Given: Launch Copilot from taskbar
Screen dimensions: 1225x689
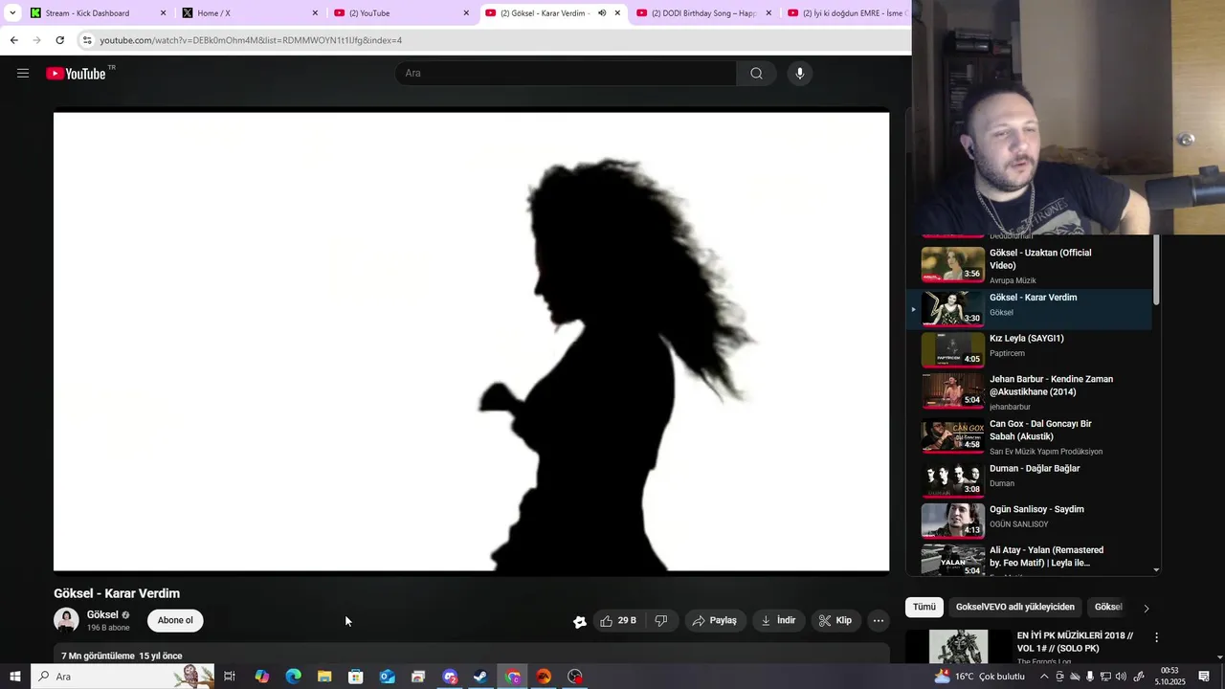Looking at the screenshot, I should click(x=261, y=677).
